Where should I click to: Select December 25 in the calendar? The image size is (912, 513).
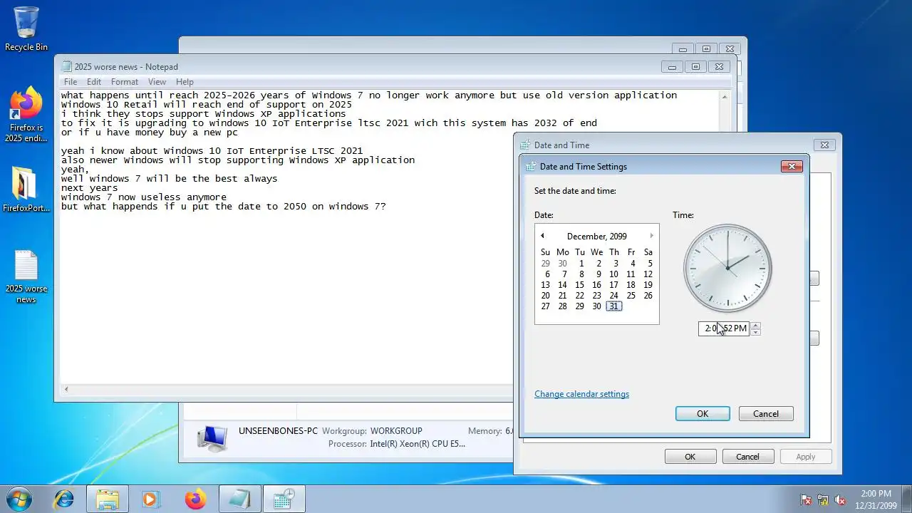[631, 296]
